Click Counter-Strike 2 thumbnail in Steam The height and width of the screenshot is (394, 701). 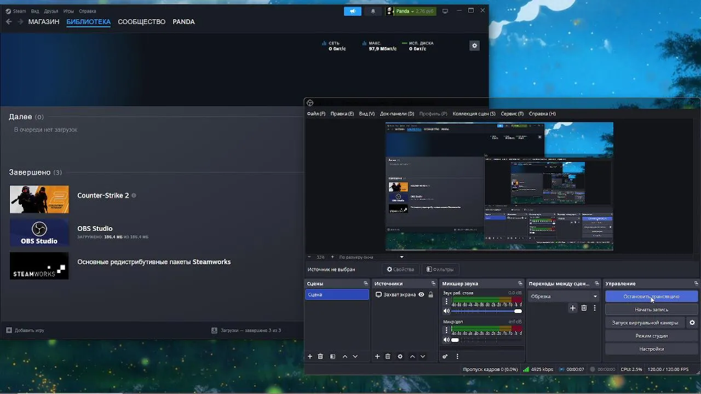click(39, 199)
